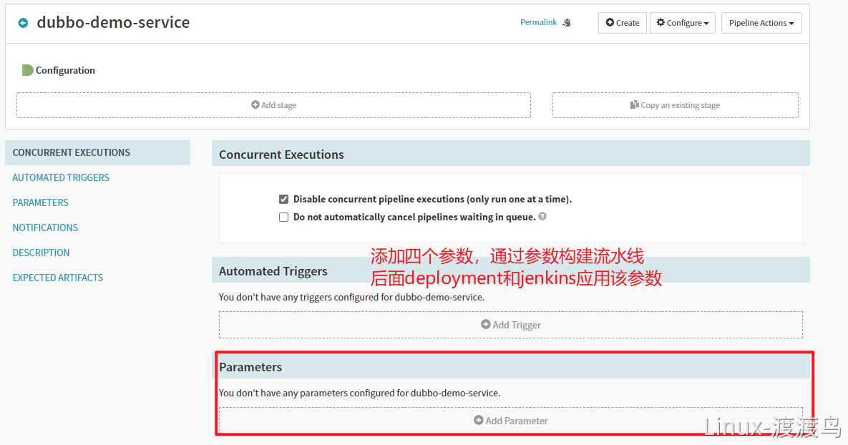848x445 pixels.
Task: Click the permalink copy icon
Action: pyautogui.click(x=567, y=23)
